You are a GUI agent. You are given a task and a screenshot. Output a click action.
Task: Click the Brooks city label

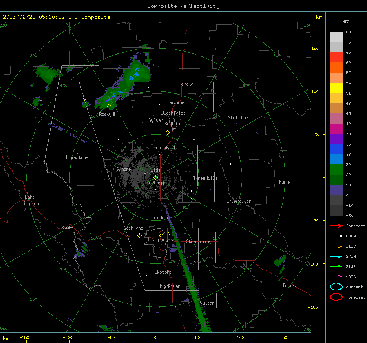[290, 285]
